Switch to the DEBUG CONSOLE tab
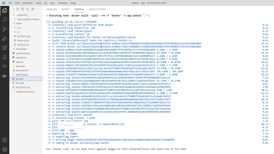This screenshot has width=274, height=154. coord(97,9)
